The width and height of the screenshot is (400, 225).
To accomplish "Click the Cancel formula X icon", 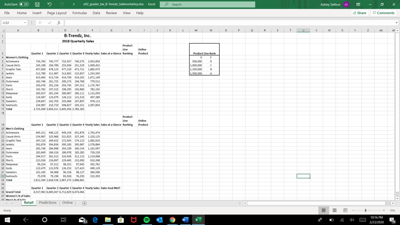I will [40, 23].
